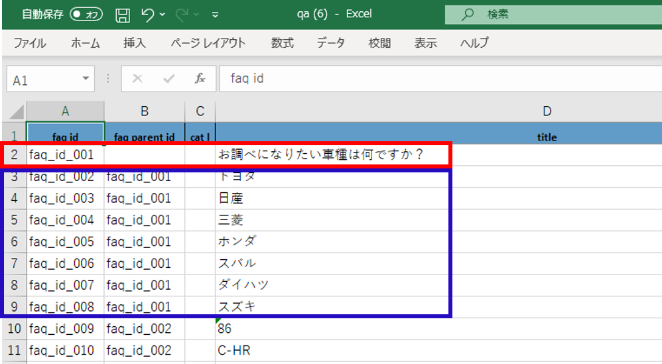Click the formula bar Cancel X icon
Screen dimensions: 662x364
137,79
